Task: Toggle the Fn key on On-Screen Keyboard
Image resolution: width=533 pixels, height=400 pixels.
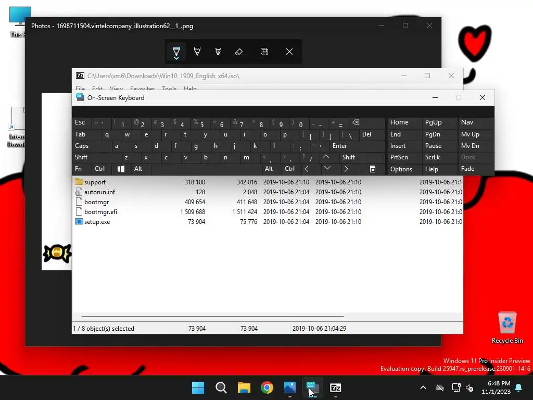Action: coord(82,169)
